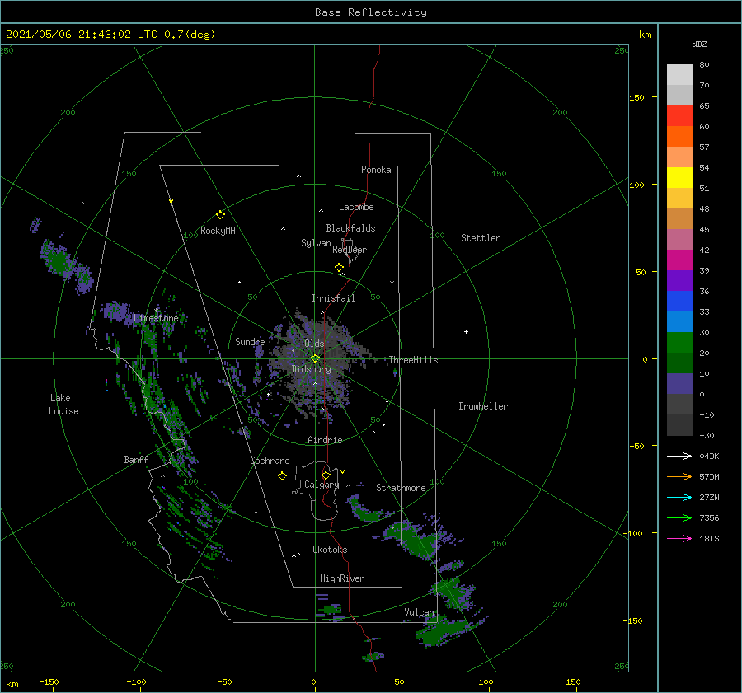Pick the bright green 30 dBZ swatch
Screen dimensions: 742x693
coord(679,342)
